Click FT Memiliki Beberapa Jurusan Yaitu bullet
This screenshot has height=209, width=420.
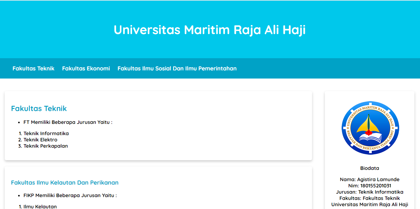(x=68, y=122)
